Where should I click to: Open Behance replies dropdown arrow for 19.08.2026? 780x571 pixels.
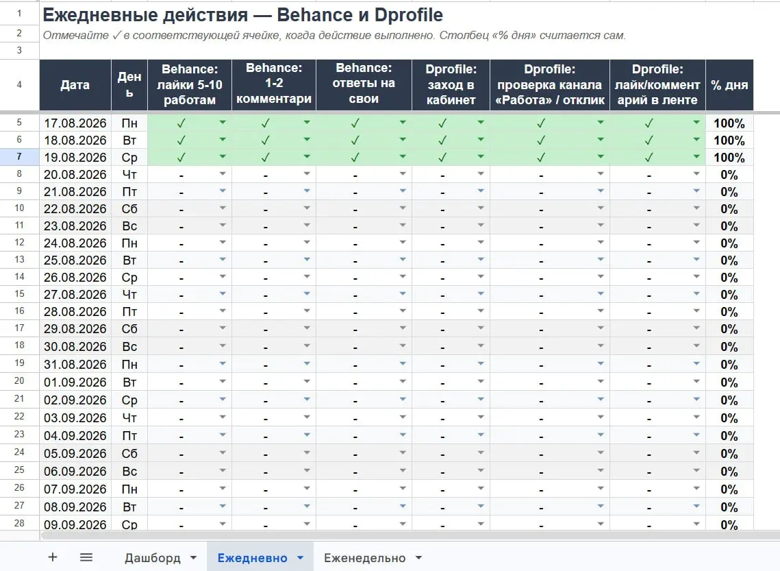403,157
